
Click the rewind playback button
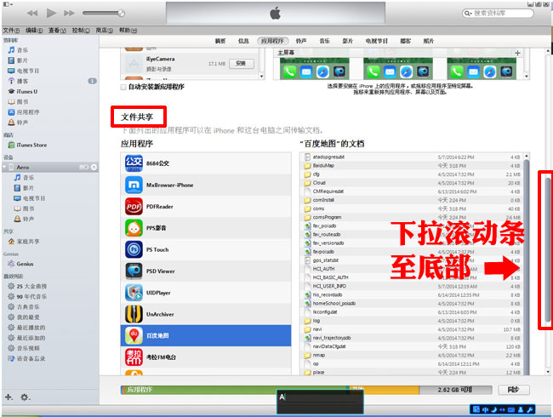(x=32, y=14)
